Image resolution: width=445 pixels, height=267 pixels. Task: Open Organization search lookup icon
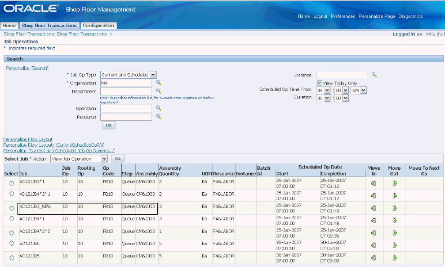point(158,83)
